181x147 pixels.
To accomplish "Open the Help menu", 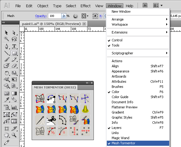I will pos(129,6).
